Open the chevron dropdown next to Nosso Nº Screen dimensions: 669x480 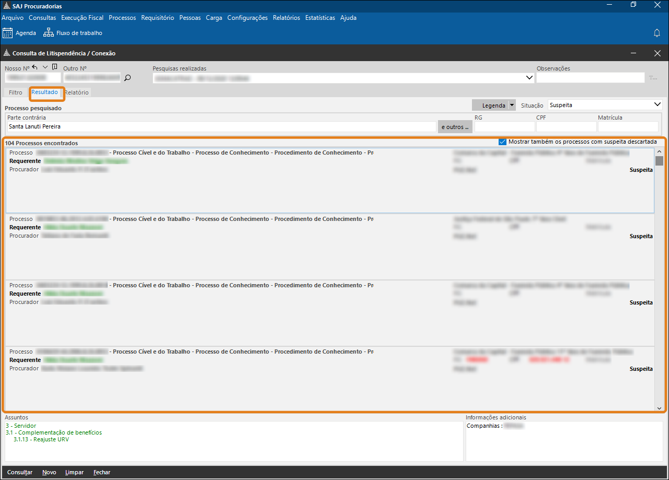click(45, 67)
